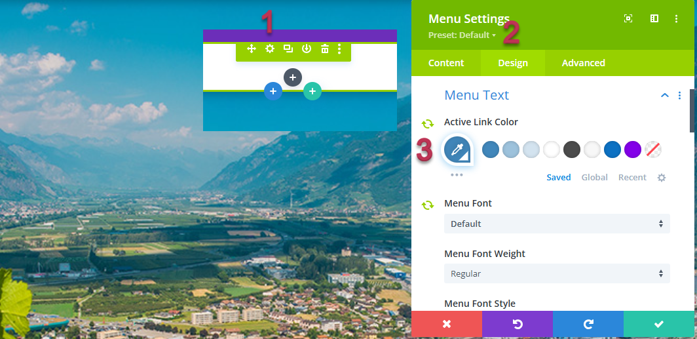Screen dimensions: 697x339
Task: Open module settings gear icon
Action: point(270,49)
